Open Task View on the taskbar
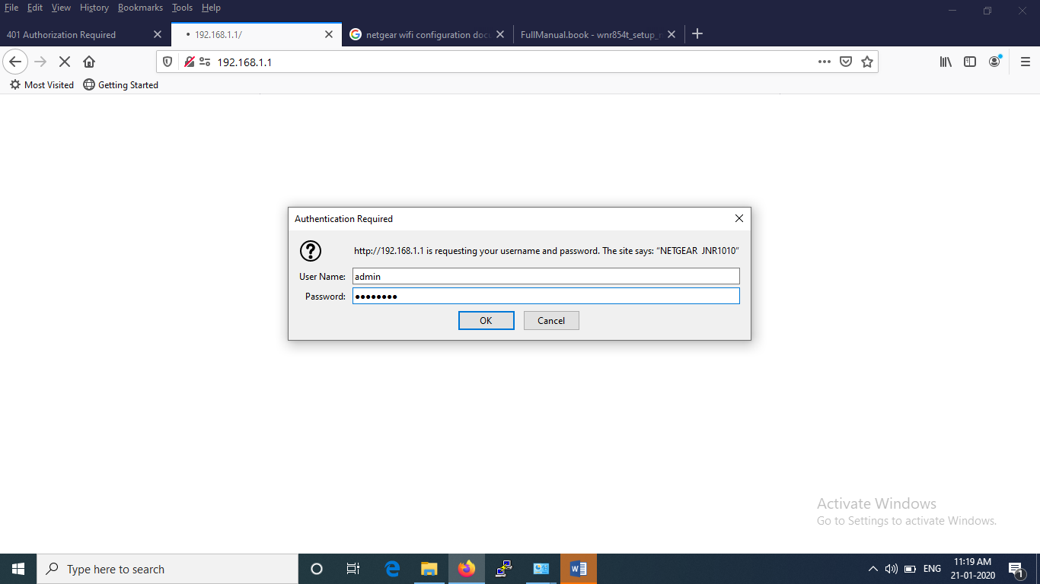This screenshot has width=1040, height=584. click(x=353, y=569)
